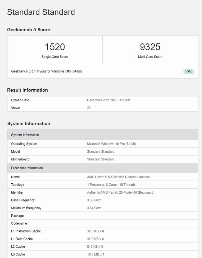Click the Processor Information table header
This screenshot has width=202, height=258.
point(102,168)
